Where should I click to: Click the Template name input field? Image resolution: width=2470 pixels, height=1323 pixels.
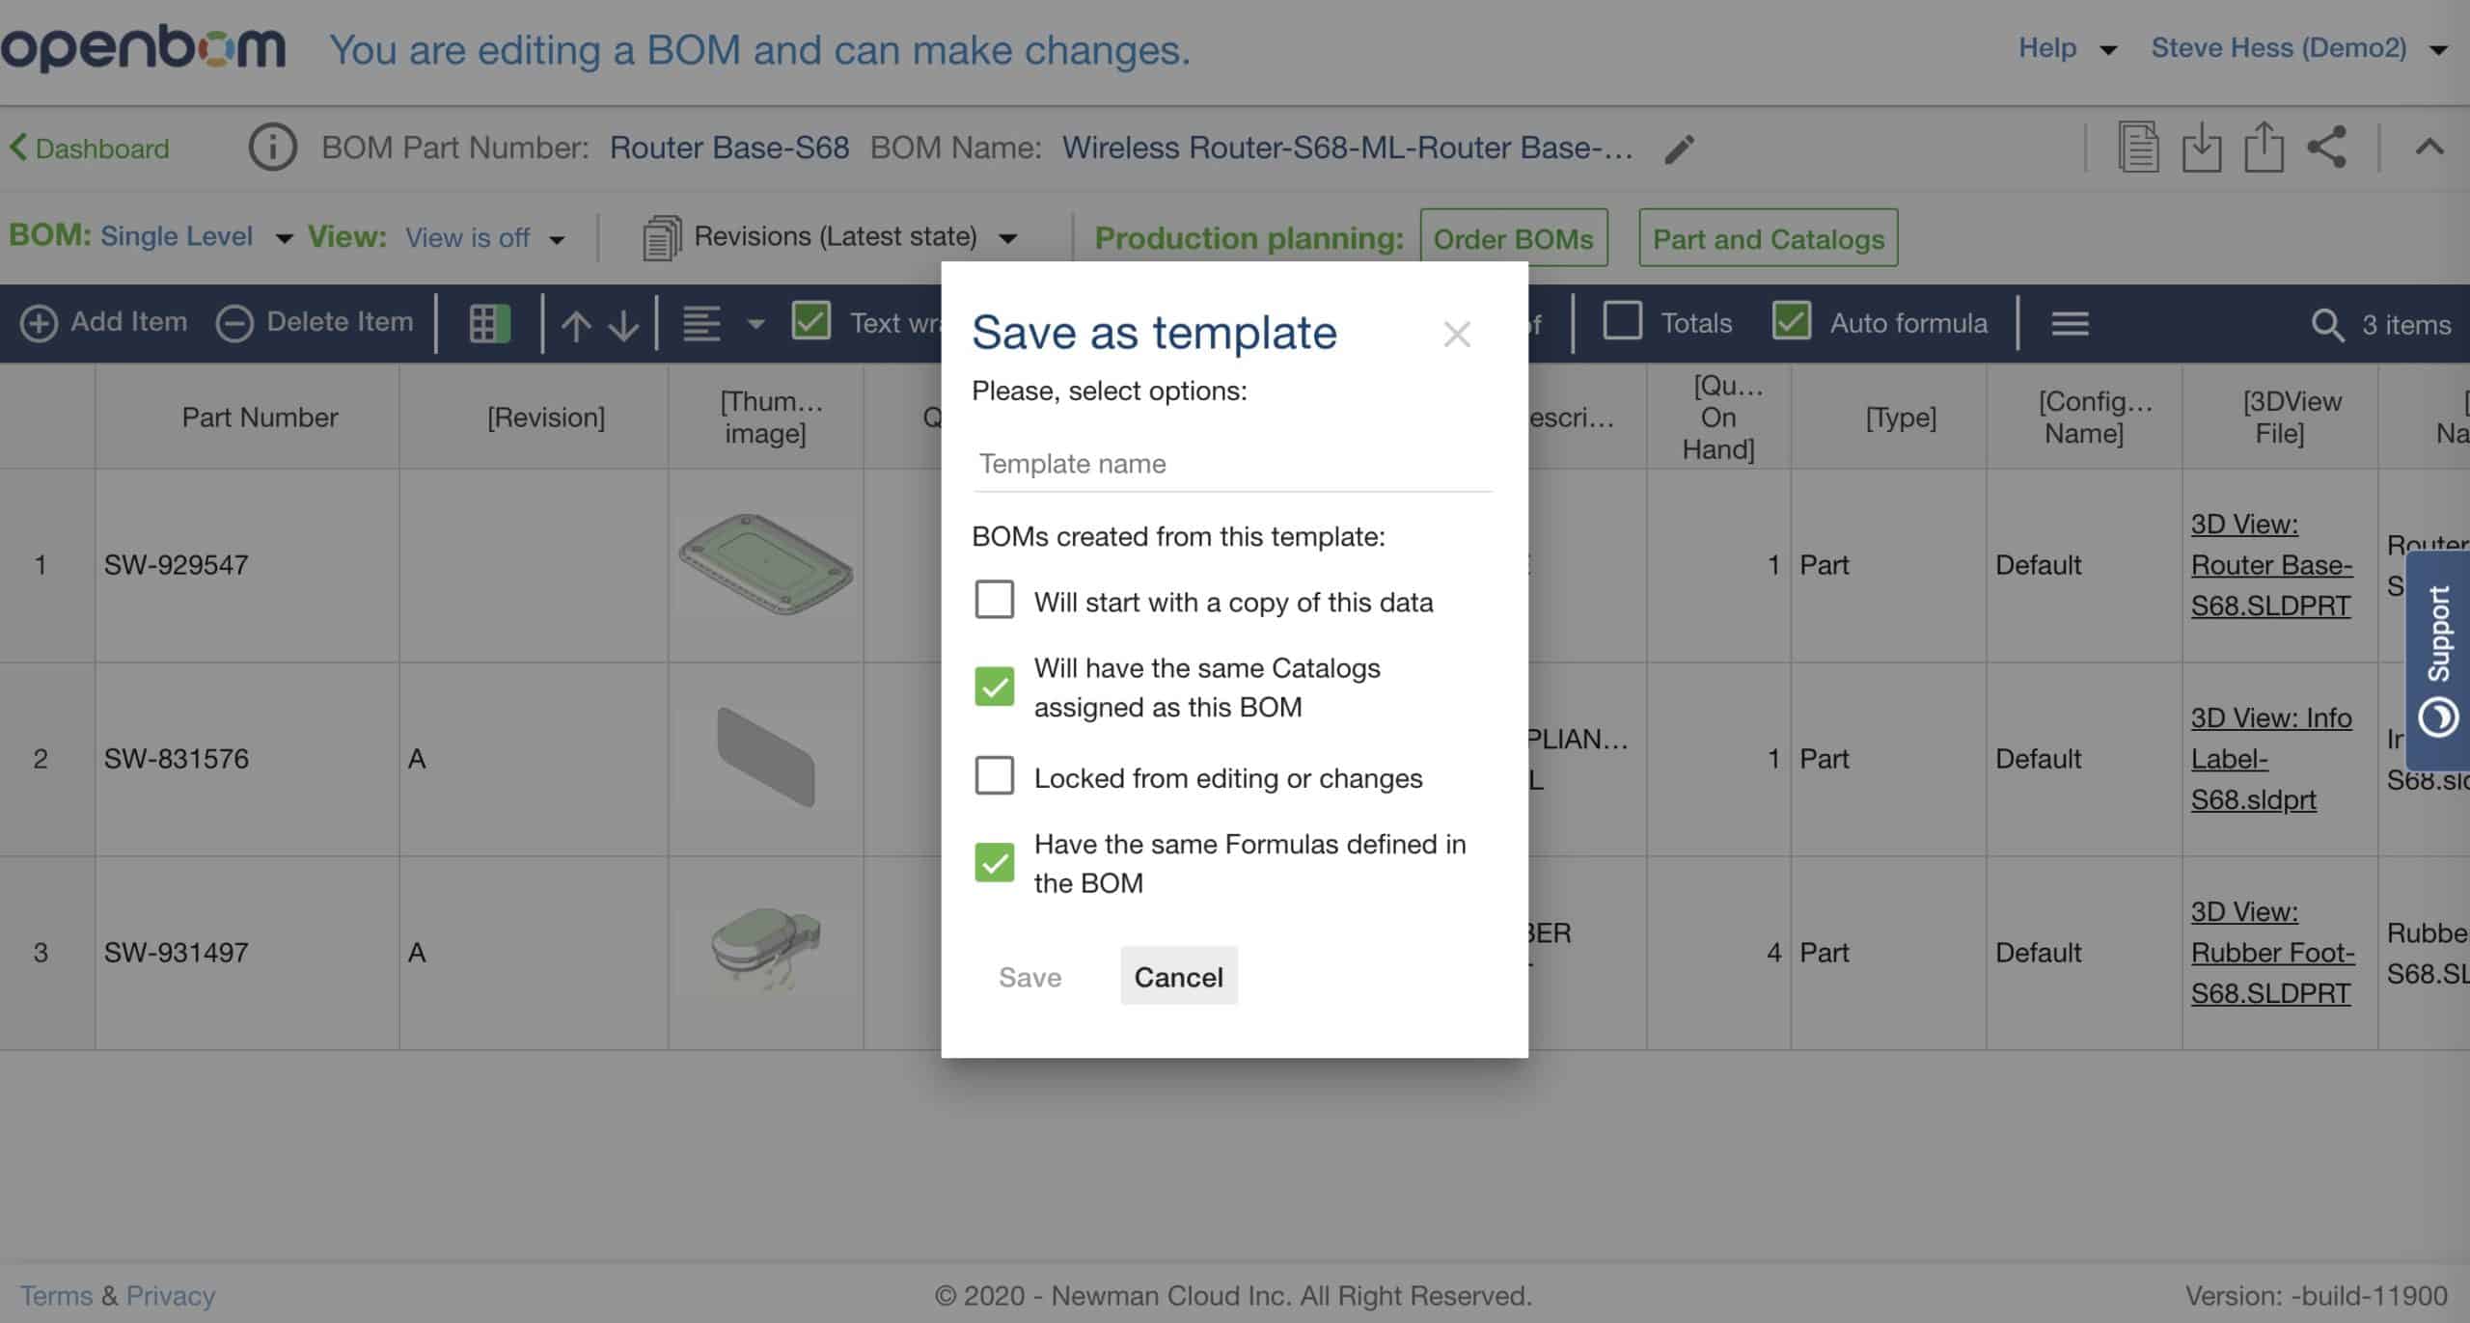(x=1232, y=462)
